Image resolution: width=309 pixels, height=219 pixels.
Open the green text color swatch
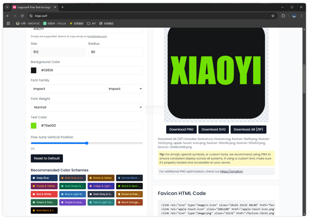tap(34, 126)
